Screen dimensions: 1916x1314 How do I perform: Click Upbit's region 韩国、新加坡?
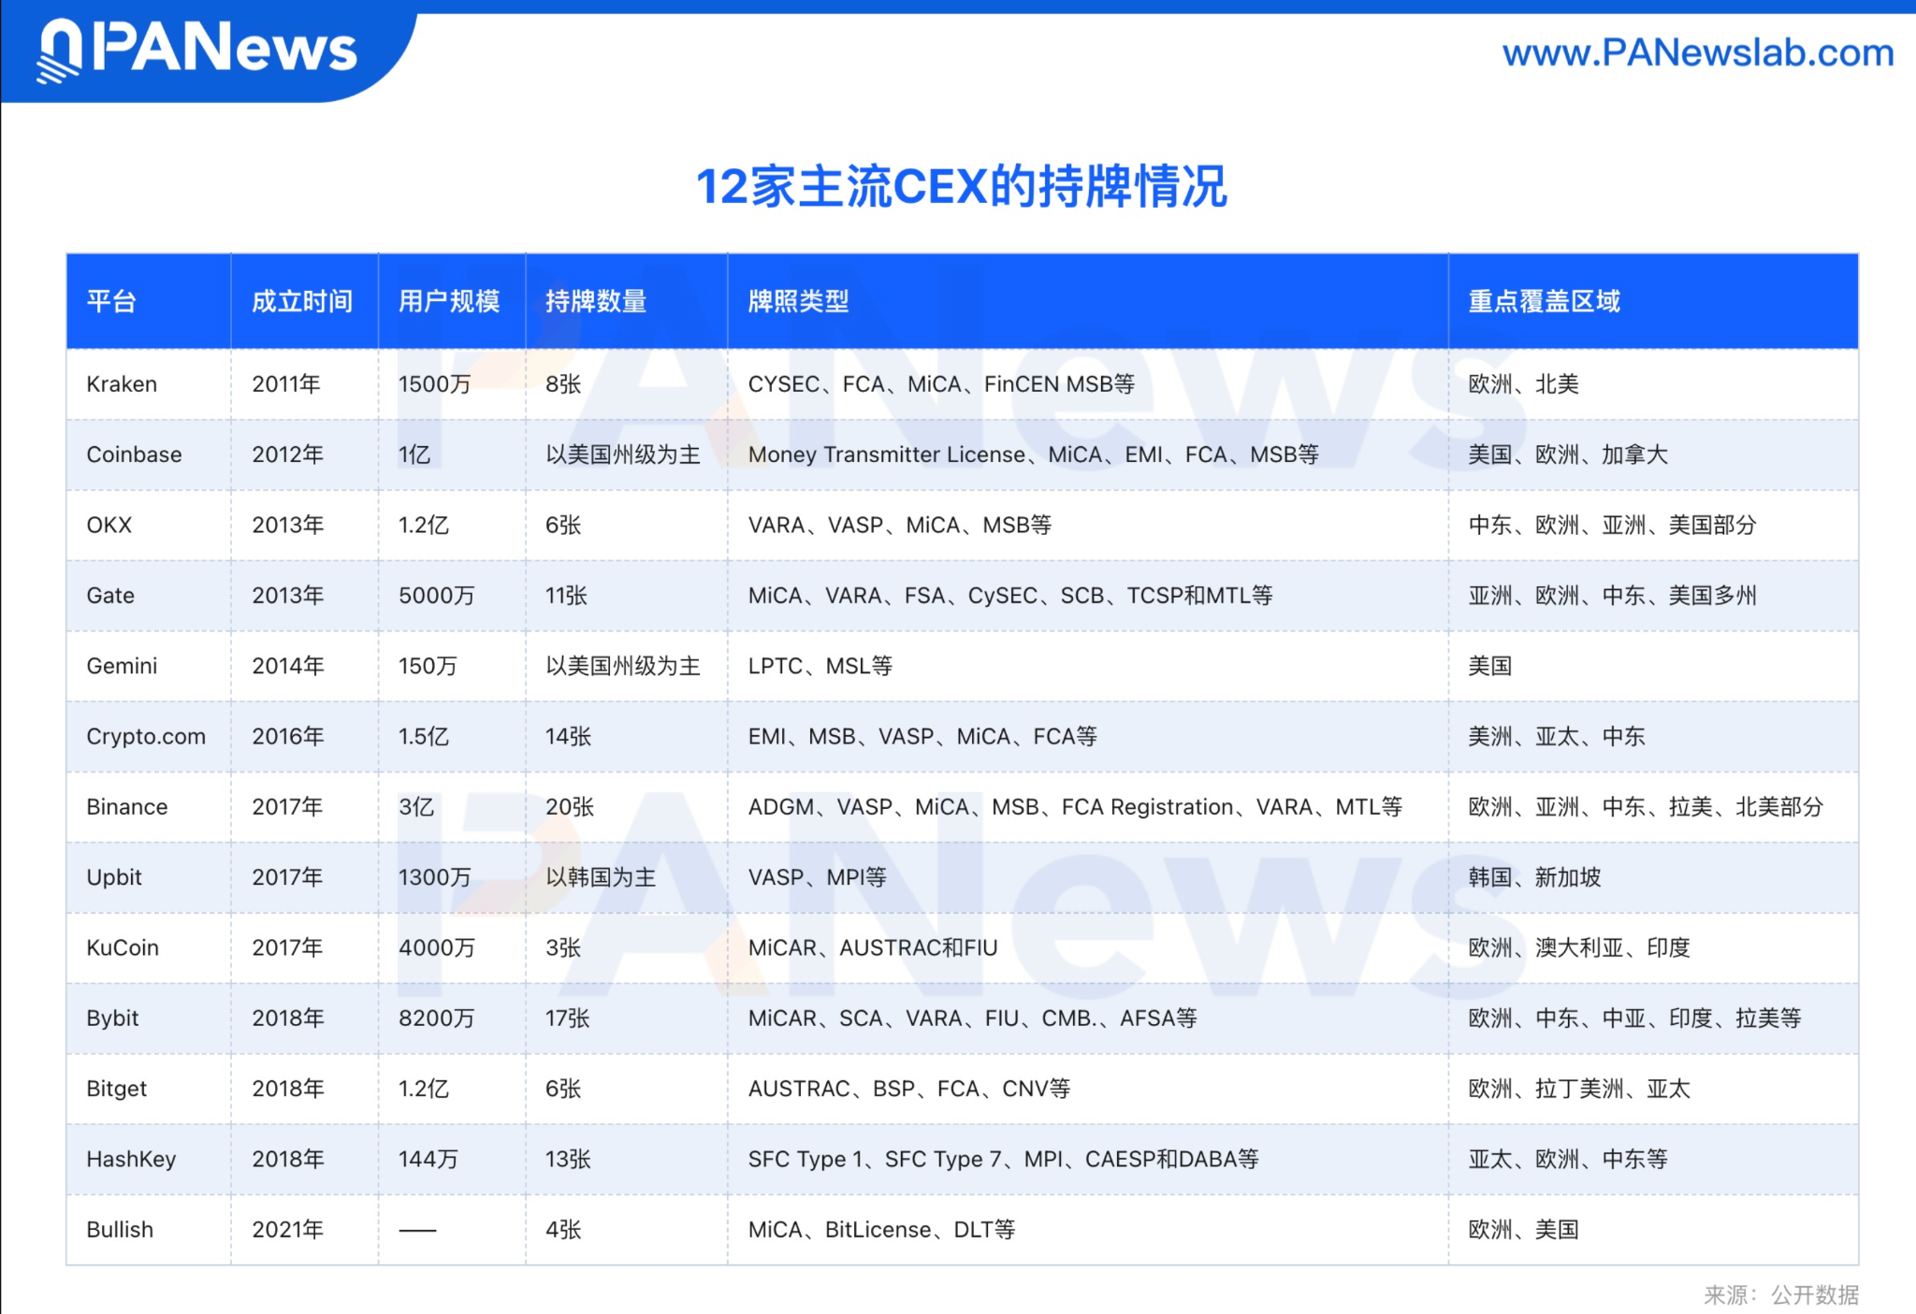(x=1534, y=877)
